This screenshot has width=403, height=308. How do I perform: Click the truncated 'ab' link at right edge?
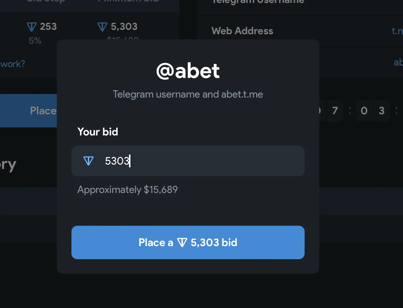coord(398,62)
